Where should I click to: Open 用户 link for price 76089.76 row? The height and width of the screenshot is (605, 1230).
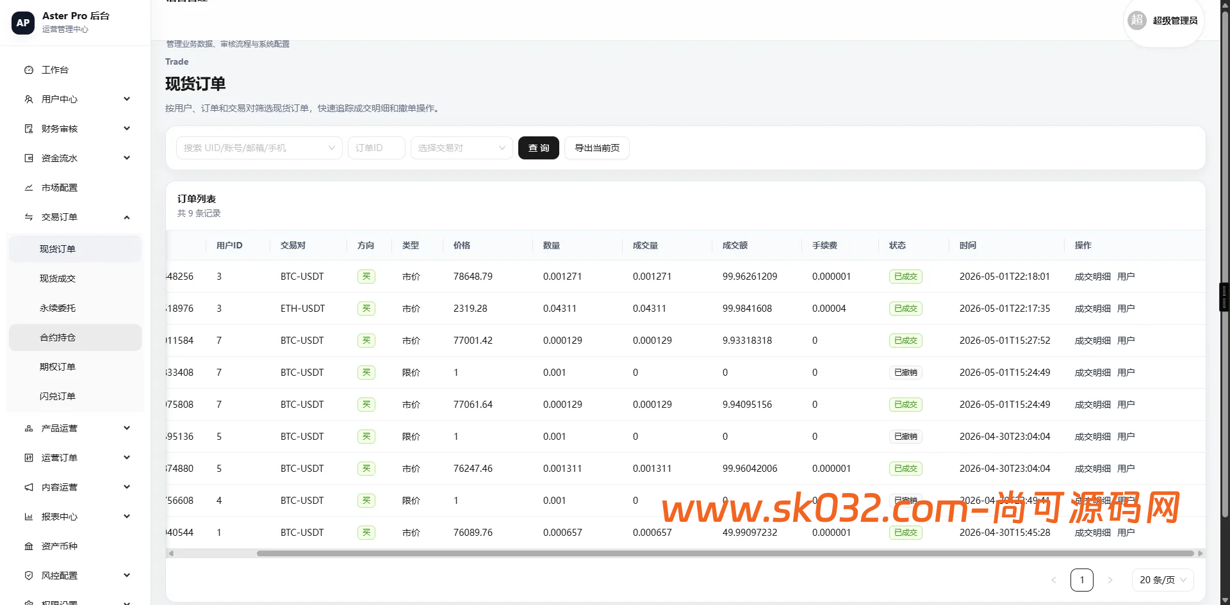click(1126, 533)
